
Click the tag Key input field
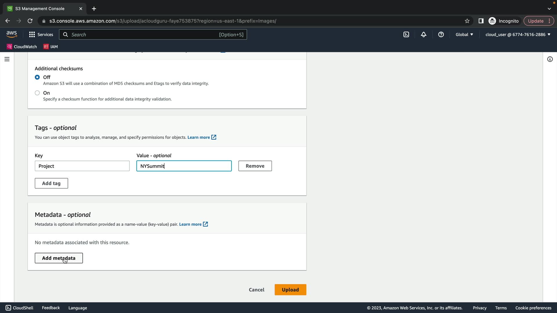point(82,166)
